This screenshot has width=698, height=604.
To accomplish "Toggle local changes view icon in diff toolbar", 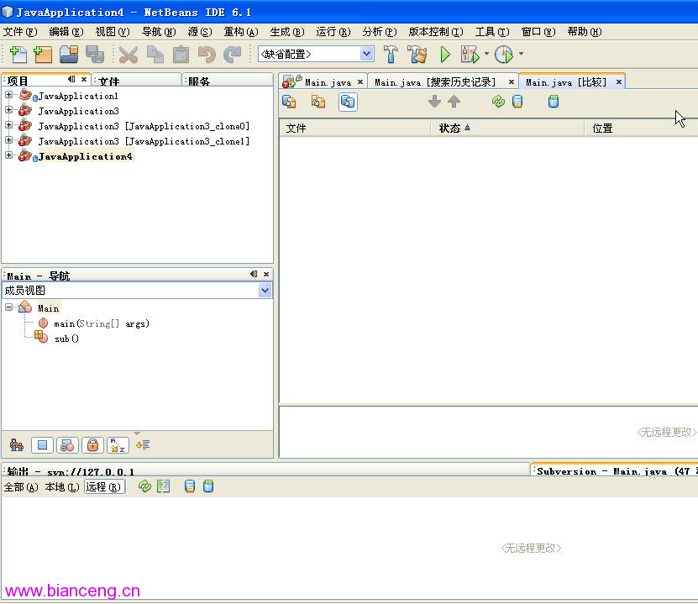I will pyautogui.click(x=289, y=102).
